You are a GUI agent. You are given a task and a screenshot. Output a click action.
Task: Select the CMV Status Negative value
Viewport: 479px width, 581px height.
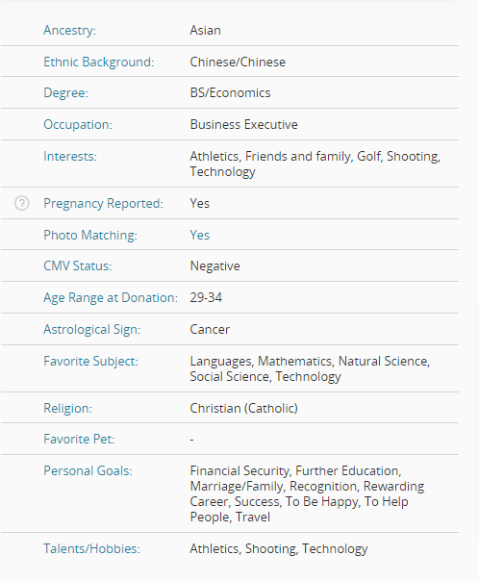(x=214, y=266)
